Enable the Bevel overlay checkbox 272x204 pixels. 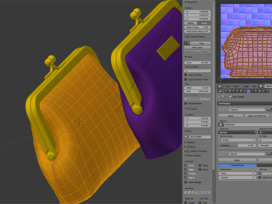[200, 169]
